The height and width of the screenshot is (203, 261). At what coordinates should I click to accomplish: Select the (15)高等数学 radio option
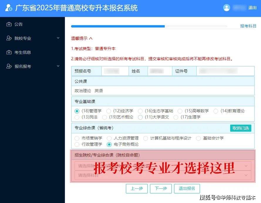180,111
